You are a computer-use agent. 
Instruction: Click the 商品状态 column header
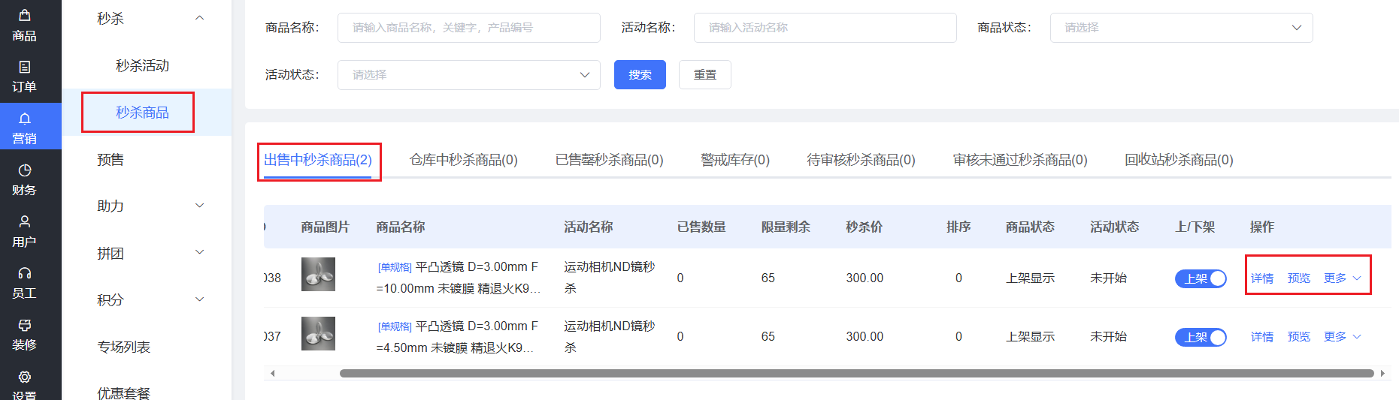(x=1030, y=227)
